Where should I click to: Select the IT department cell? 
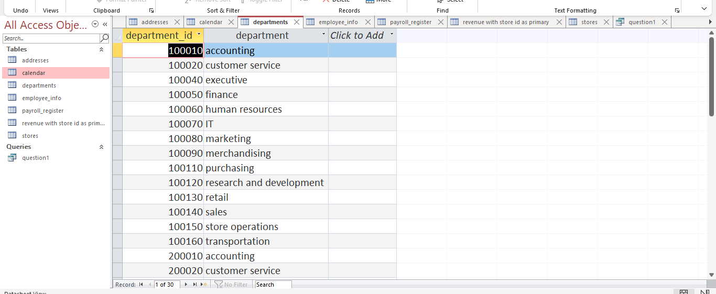point(266,124)
